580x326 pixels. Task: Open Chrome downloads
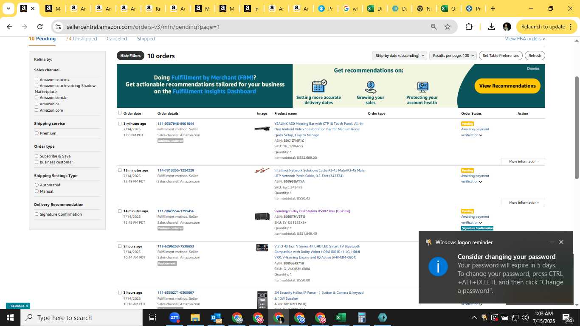click(492, 27)
